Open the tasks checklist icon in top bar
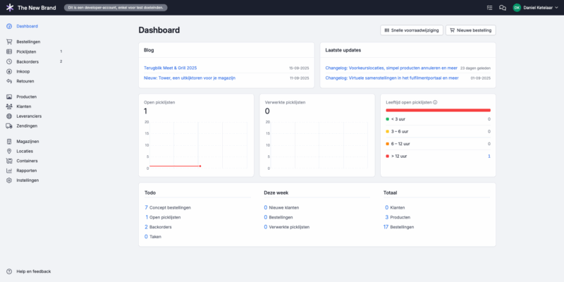This screenshot has height=282, width=564. (x=490, y=8)
